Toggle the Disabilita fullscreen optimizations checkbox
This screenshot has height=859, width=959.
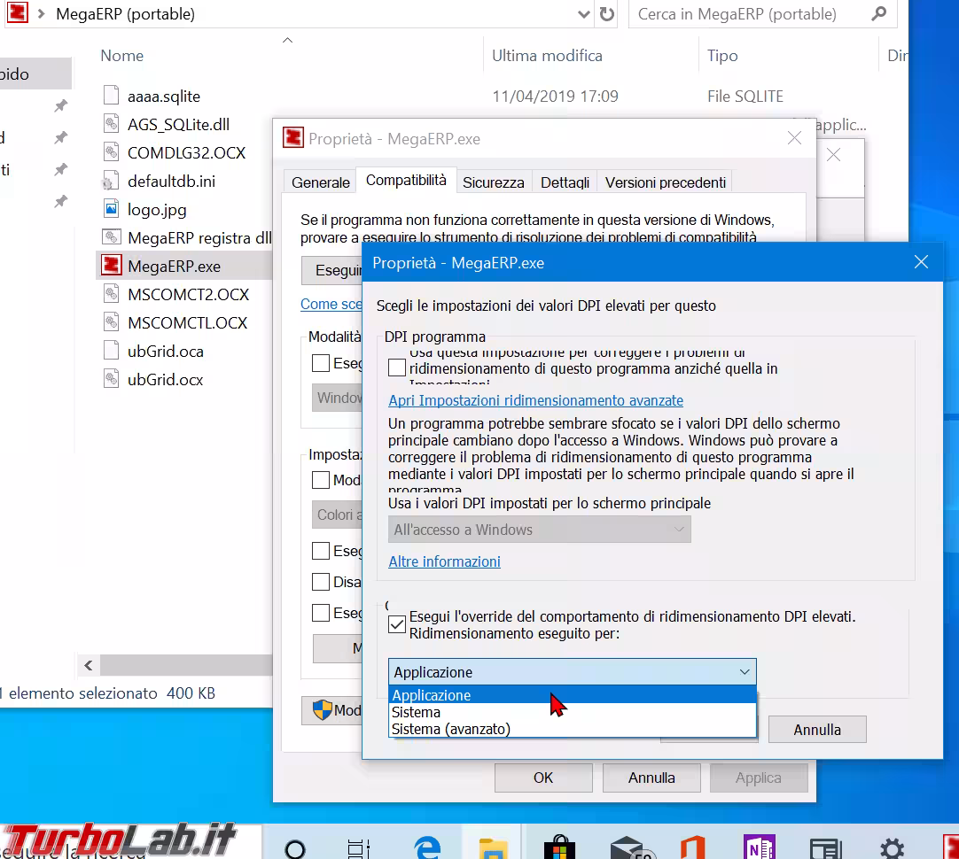click(x=321, y=581)
